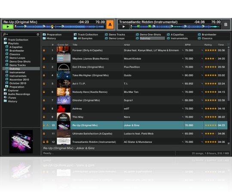Select deck B letter button
Image resolution: width=232 pixels, height=193 pixels.
(226, 24)
